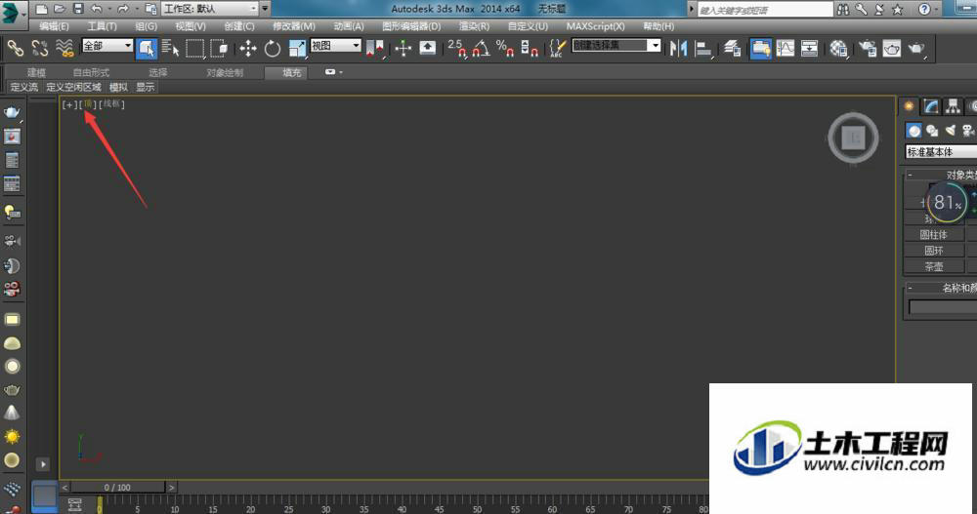Screen dimensions: 977x514
Task: Redo the last action
Action: (123, 9)
